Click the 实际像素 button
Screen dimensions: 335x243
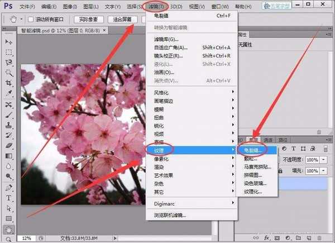(x=87, y=20)
